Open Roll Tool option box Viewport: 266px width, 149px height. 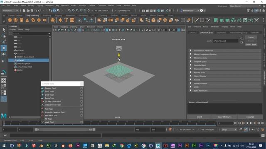pyautogui.click(x=81, y=109)
